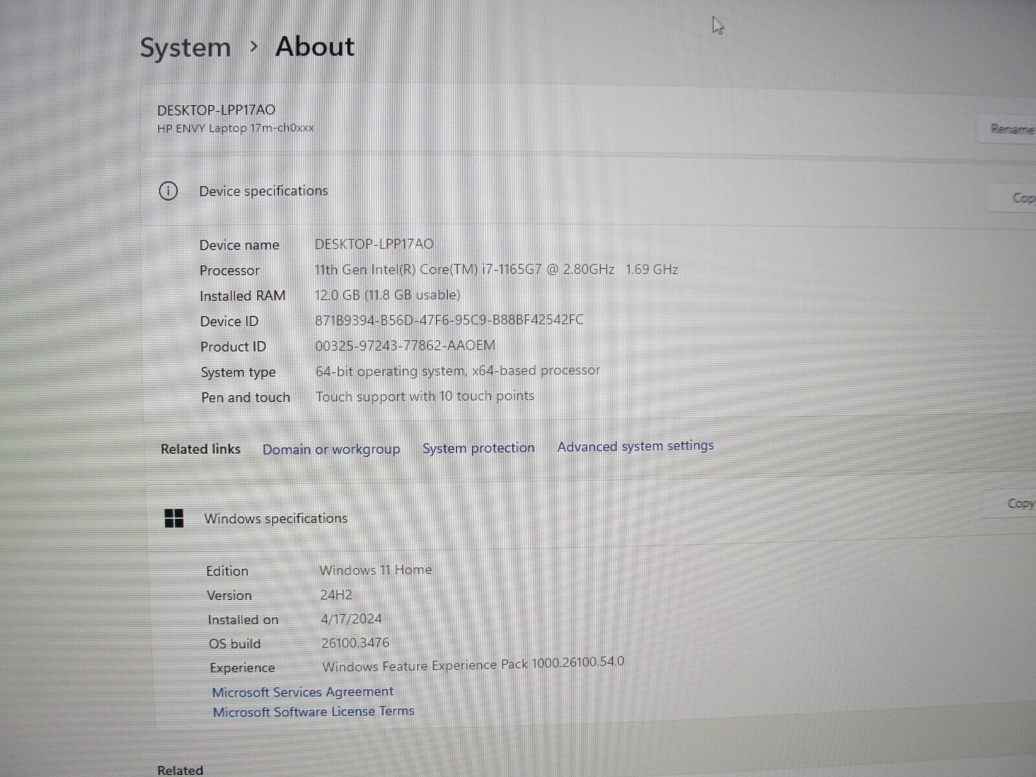Click the Pen and touch label

245,398
